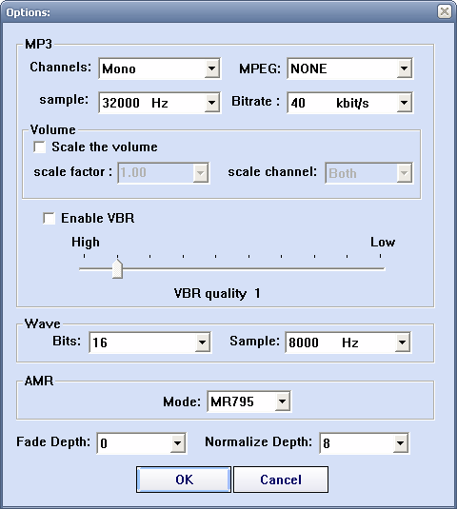Click the Cancel button
Viewport: 457px width, 509px height.
pos(281,480)
